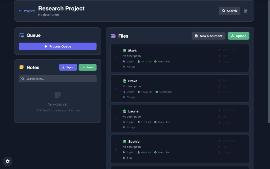Click the tag icon in Laurie's row
Image resolution: width=270 pixels, height=169 pixels.
pyautogui.click(x=124, y=127)
